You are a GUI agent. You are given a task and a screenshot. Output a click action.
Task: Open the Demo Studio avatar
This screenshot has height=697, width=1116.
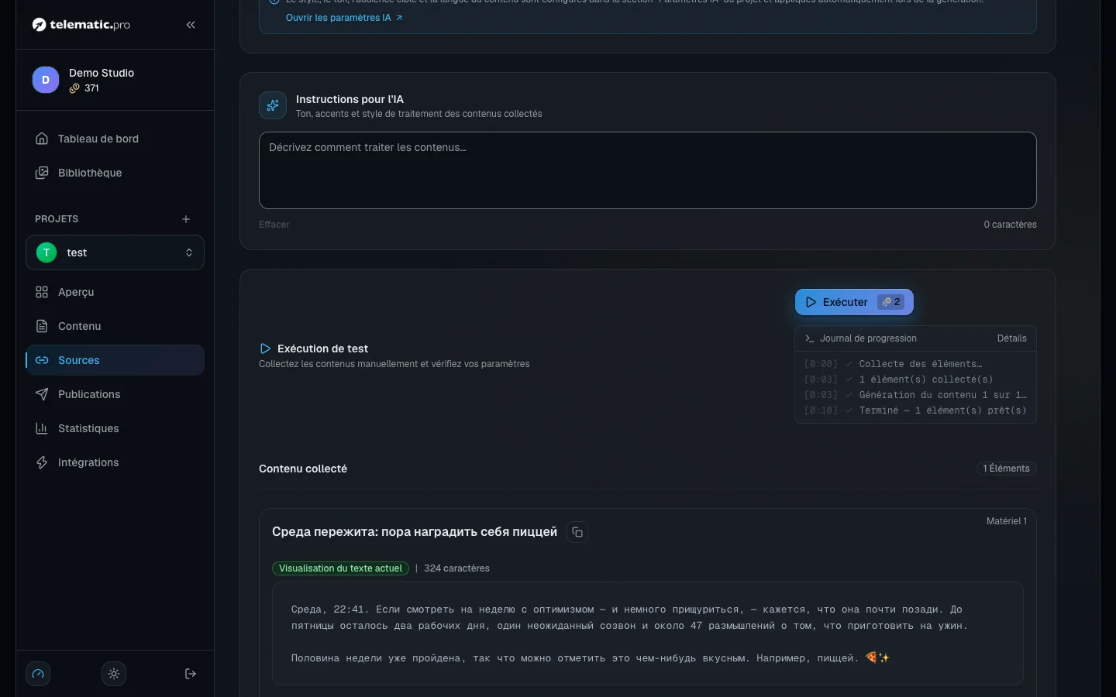[x=46, y=80]
